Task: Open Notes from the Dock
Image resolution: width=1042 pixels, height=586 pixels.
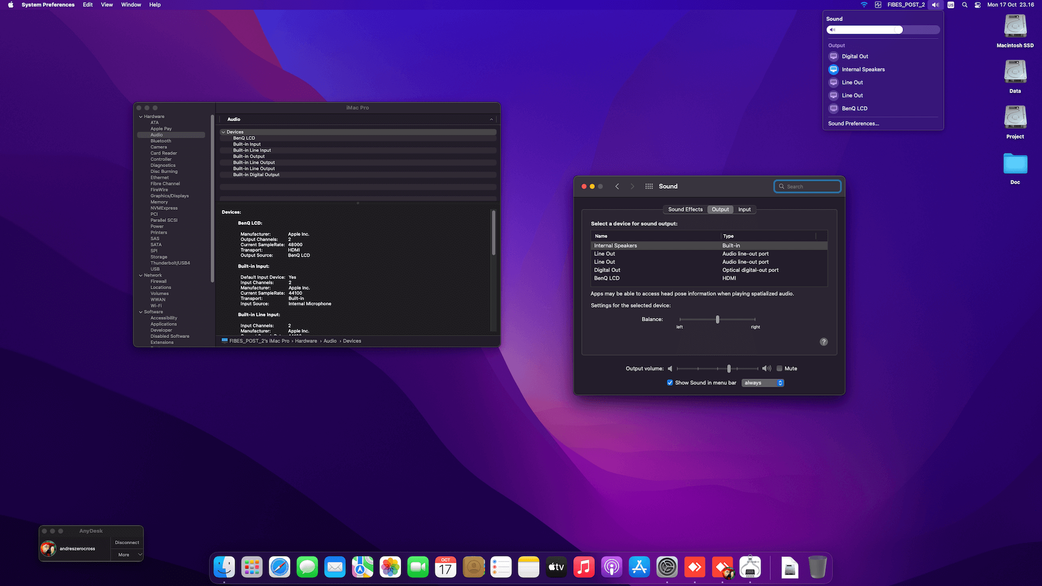Action: point(529,568)
